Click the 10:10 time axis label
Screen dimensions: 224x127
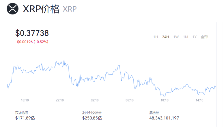pos(165,100)
